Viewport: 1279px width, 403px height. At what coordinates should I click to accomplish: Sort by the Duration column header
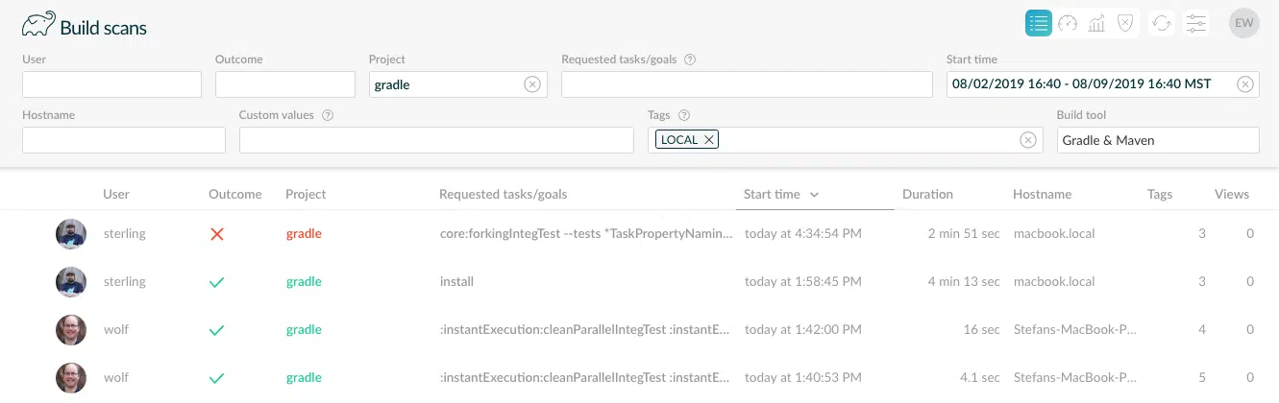[927, 194]
